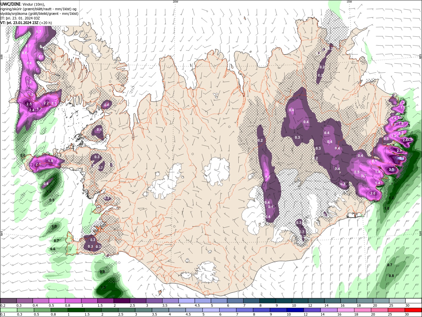
Task: Click the "15W" longitude label
Action: pos(349,2)
